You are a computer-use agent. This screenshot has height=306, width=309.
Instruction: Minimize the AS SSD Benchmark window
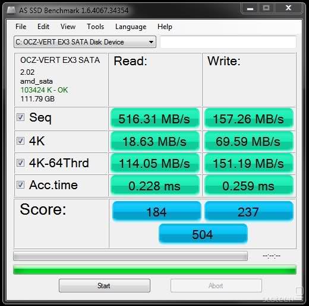pos(250,8)
